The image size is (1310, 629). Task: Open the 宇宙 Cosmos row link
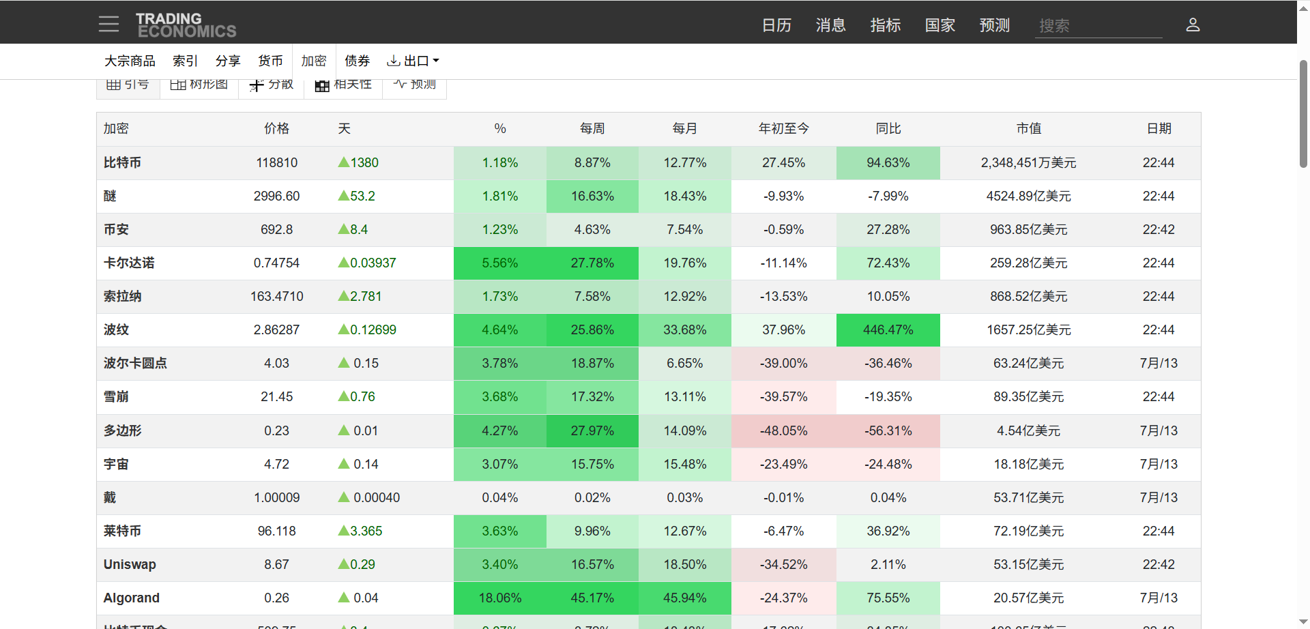(116, 464)
